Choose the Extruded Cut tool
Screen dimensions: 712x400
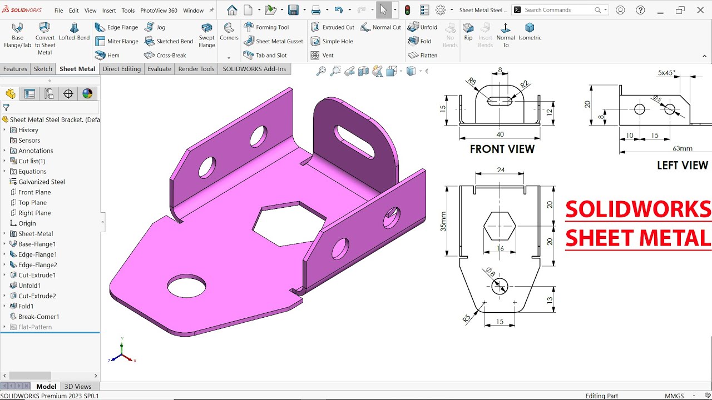(x=332, y=27)
